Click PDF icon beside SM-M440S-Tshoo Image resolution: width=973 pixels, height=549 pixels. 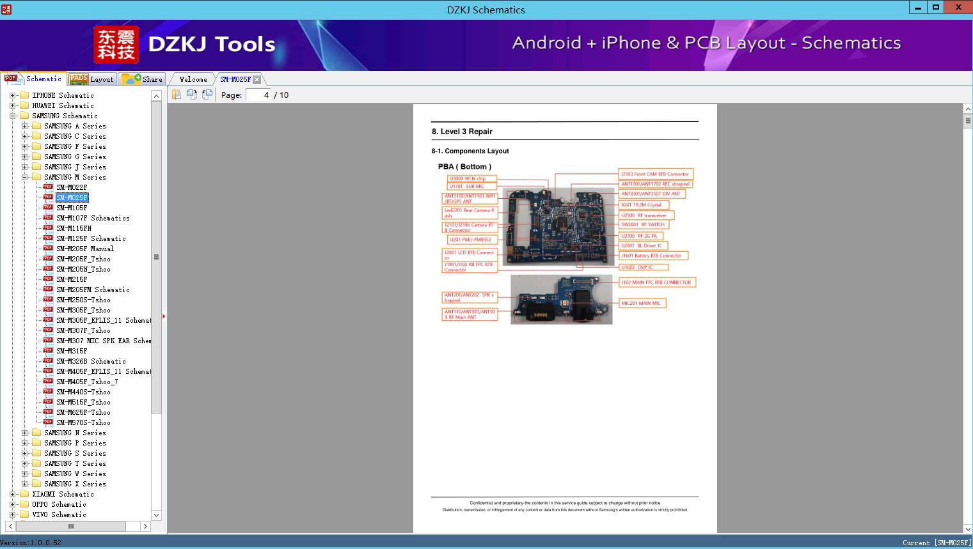(x=48, y=391)
